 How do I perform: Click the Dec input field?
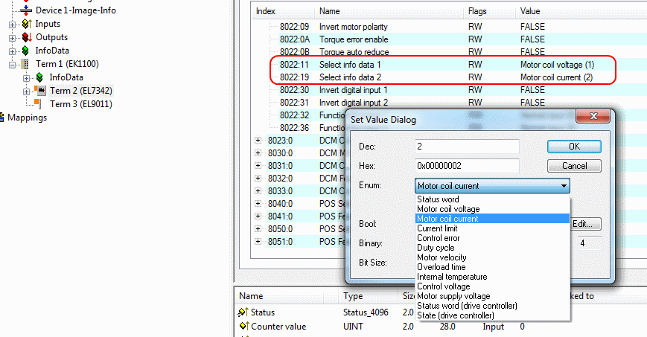(x=467, y=147)
